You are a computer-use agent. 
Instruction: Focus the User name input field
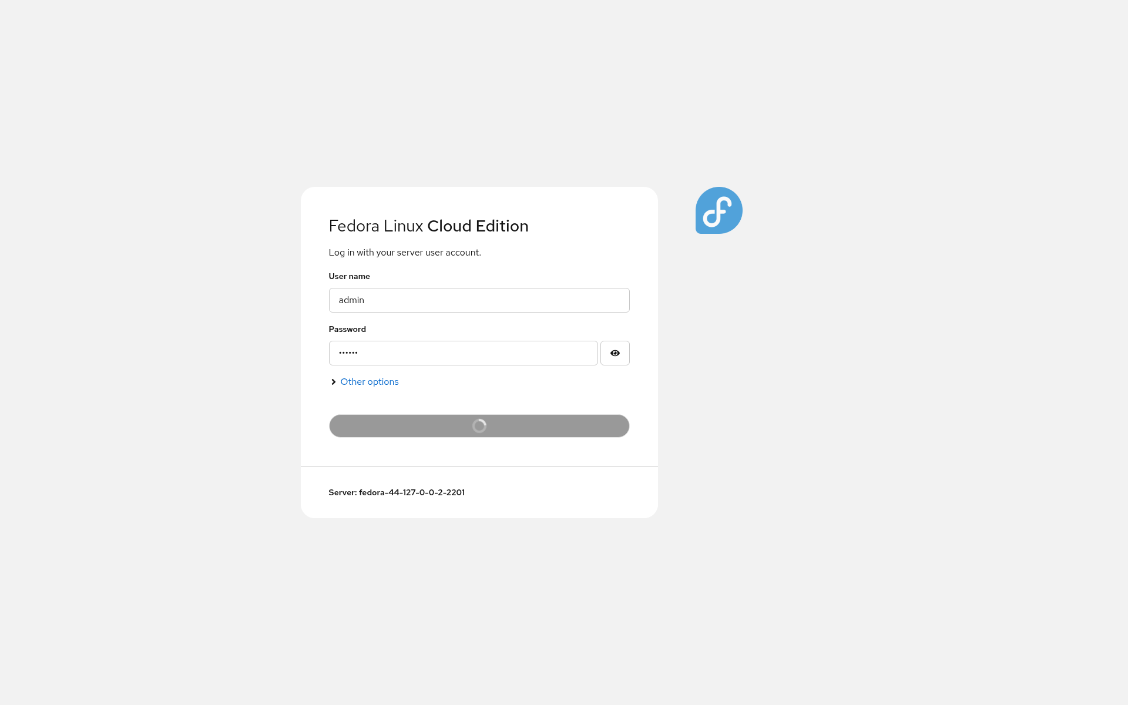(x=479, y=300)
